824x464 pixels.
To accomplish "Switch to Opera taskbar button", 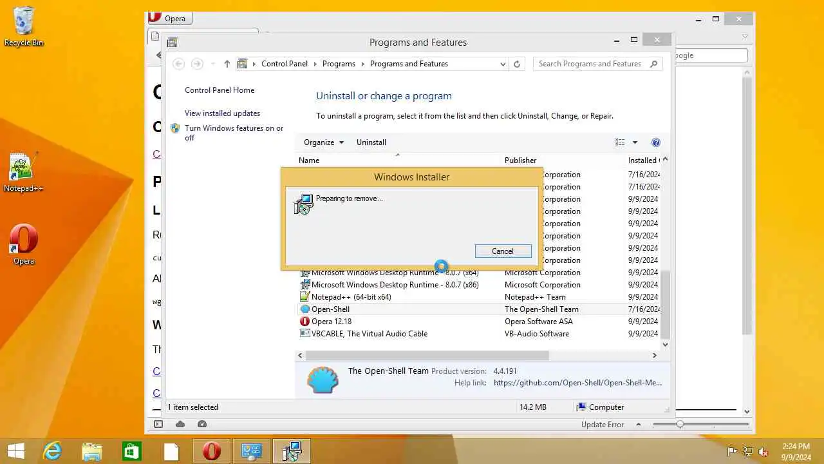I will coord(211,451).
